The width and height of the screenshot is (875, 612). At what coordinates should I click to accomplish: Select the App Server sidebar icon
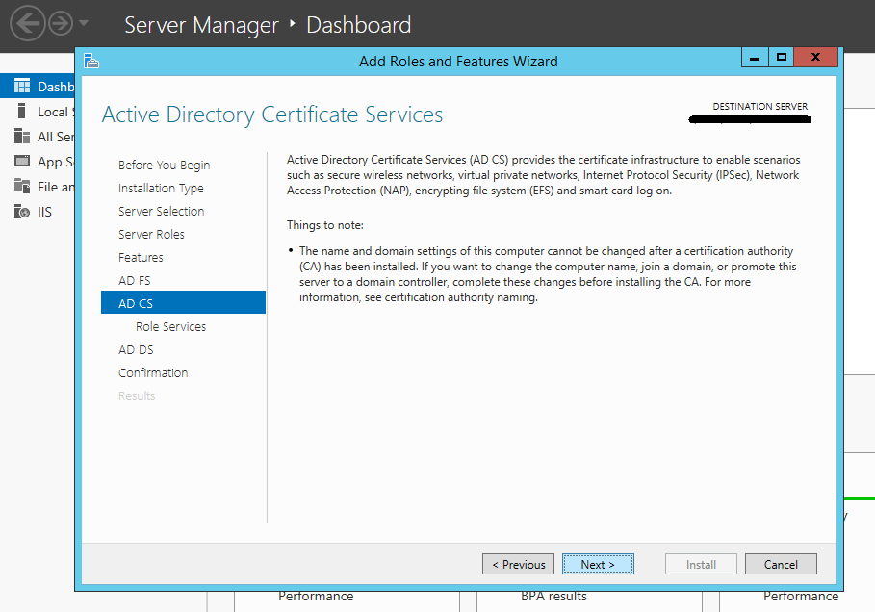[22, 162]
